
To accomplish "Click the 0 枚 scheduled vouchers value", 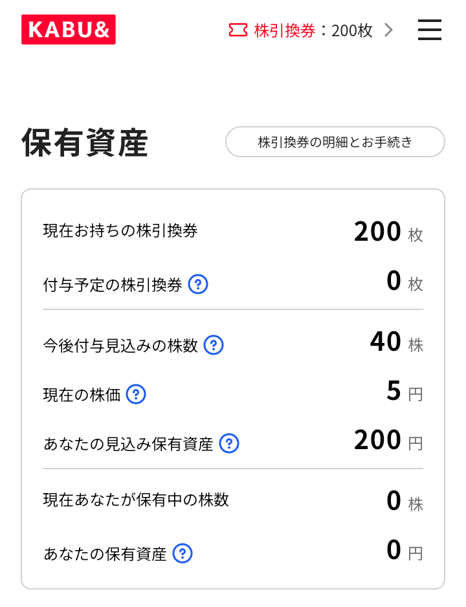I will pyautogui.click(x=404, y=281).
